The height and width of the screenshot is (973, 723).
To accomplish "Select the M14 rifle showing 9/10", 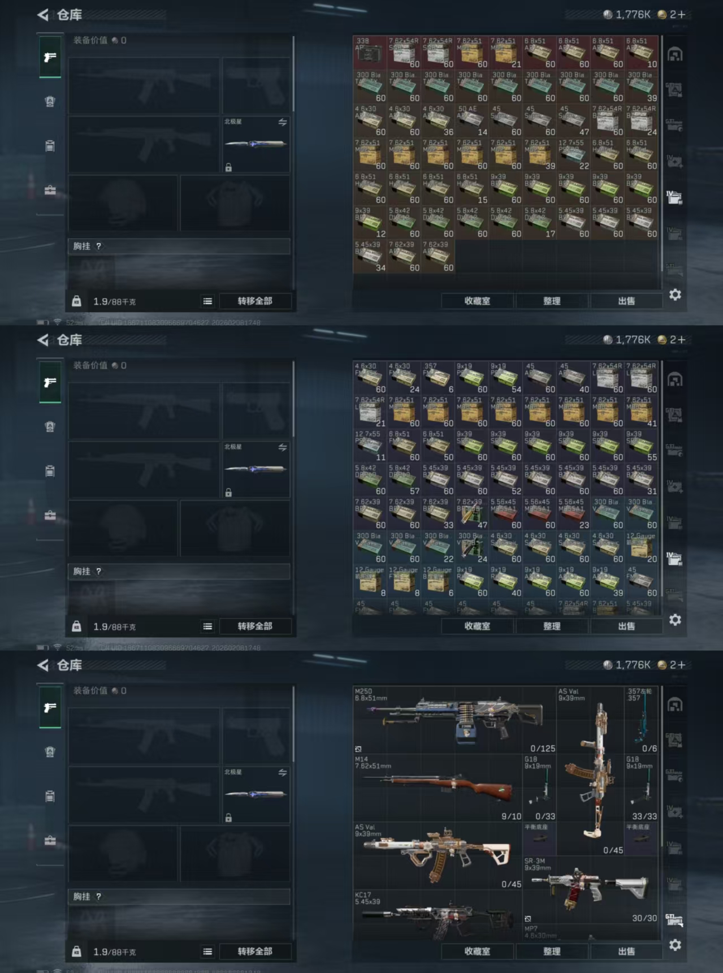I will click(x=438, y=788).
